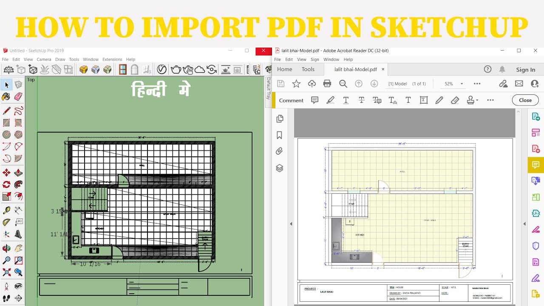
Task: Open the Attachments paperclip panel
Action: pyautogui.click(x=279, y=151)
